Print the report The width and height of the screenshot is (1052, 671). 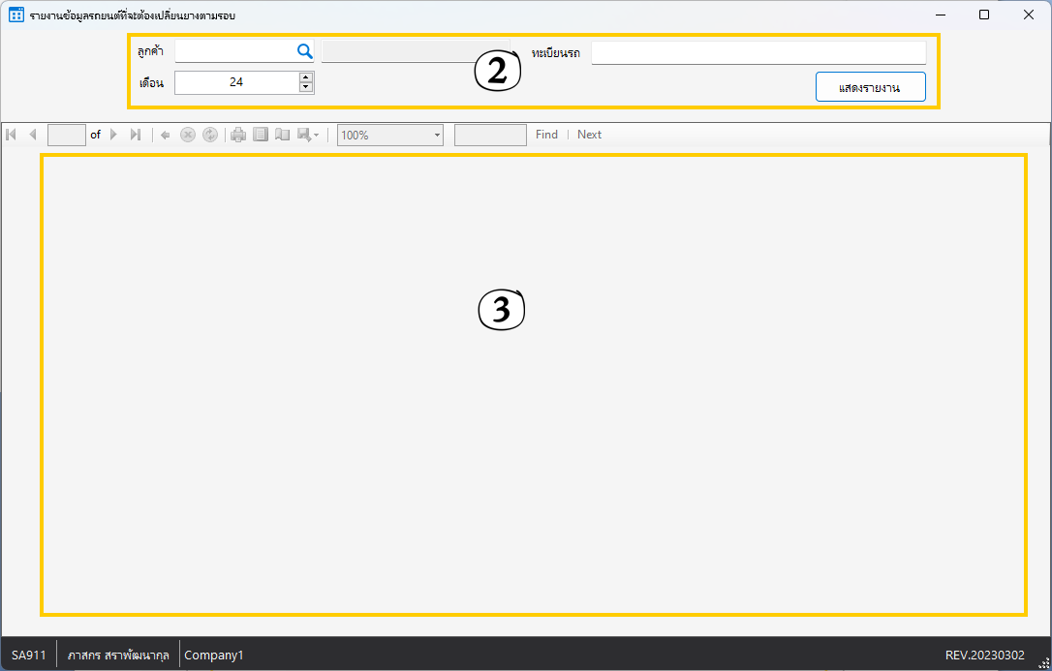238,135
